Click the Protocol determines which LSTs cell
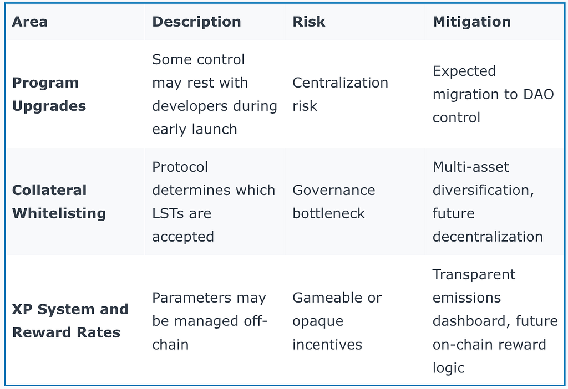Screen dimensions: 568x389 click(214, 202)
